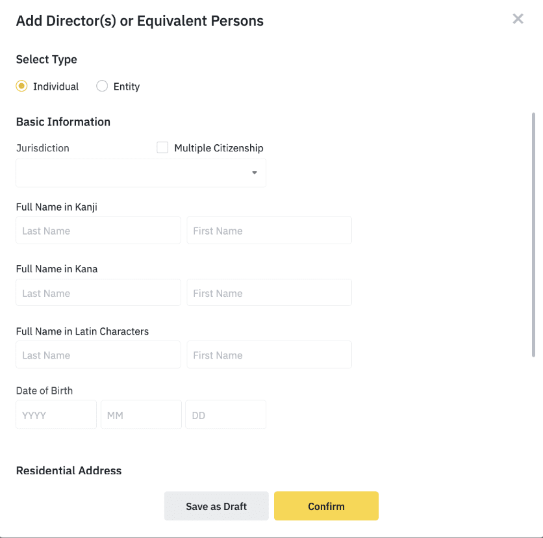Tick the Multiple Citizenship checkbox
Image resolution: width=543 pixels, height=538 pixels.
click(162, 147)
